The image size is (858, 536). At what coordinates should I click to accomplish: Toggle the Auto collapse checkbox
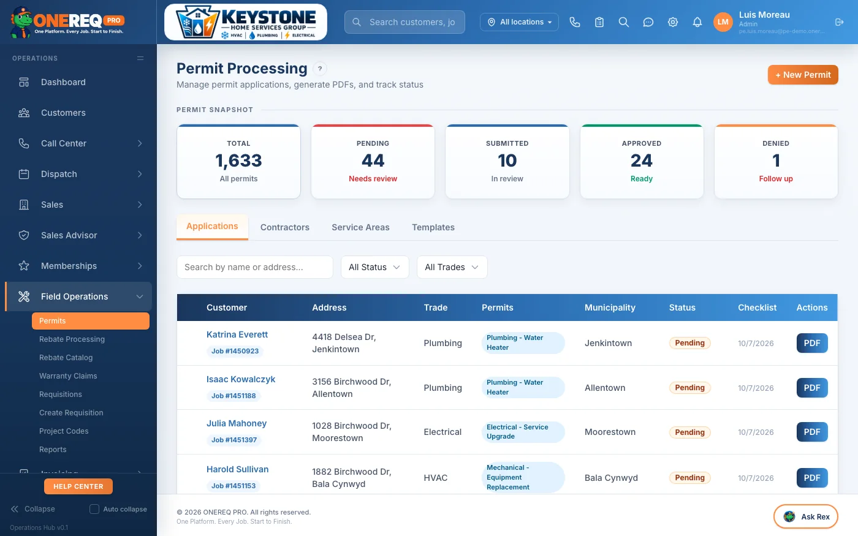(94, 509)
